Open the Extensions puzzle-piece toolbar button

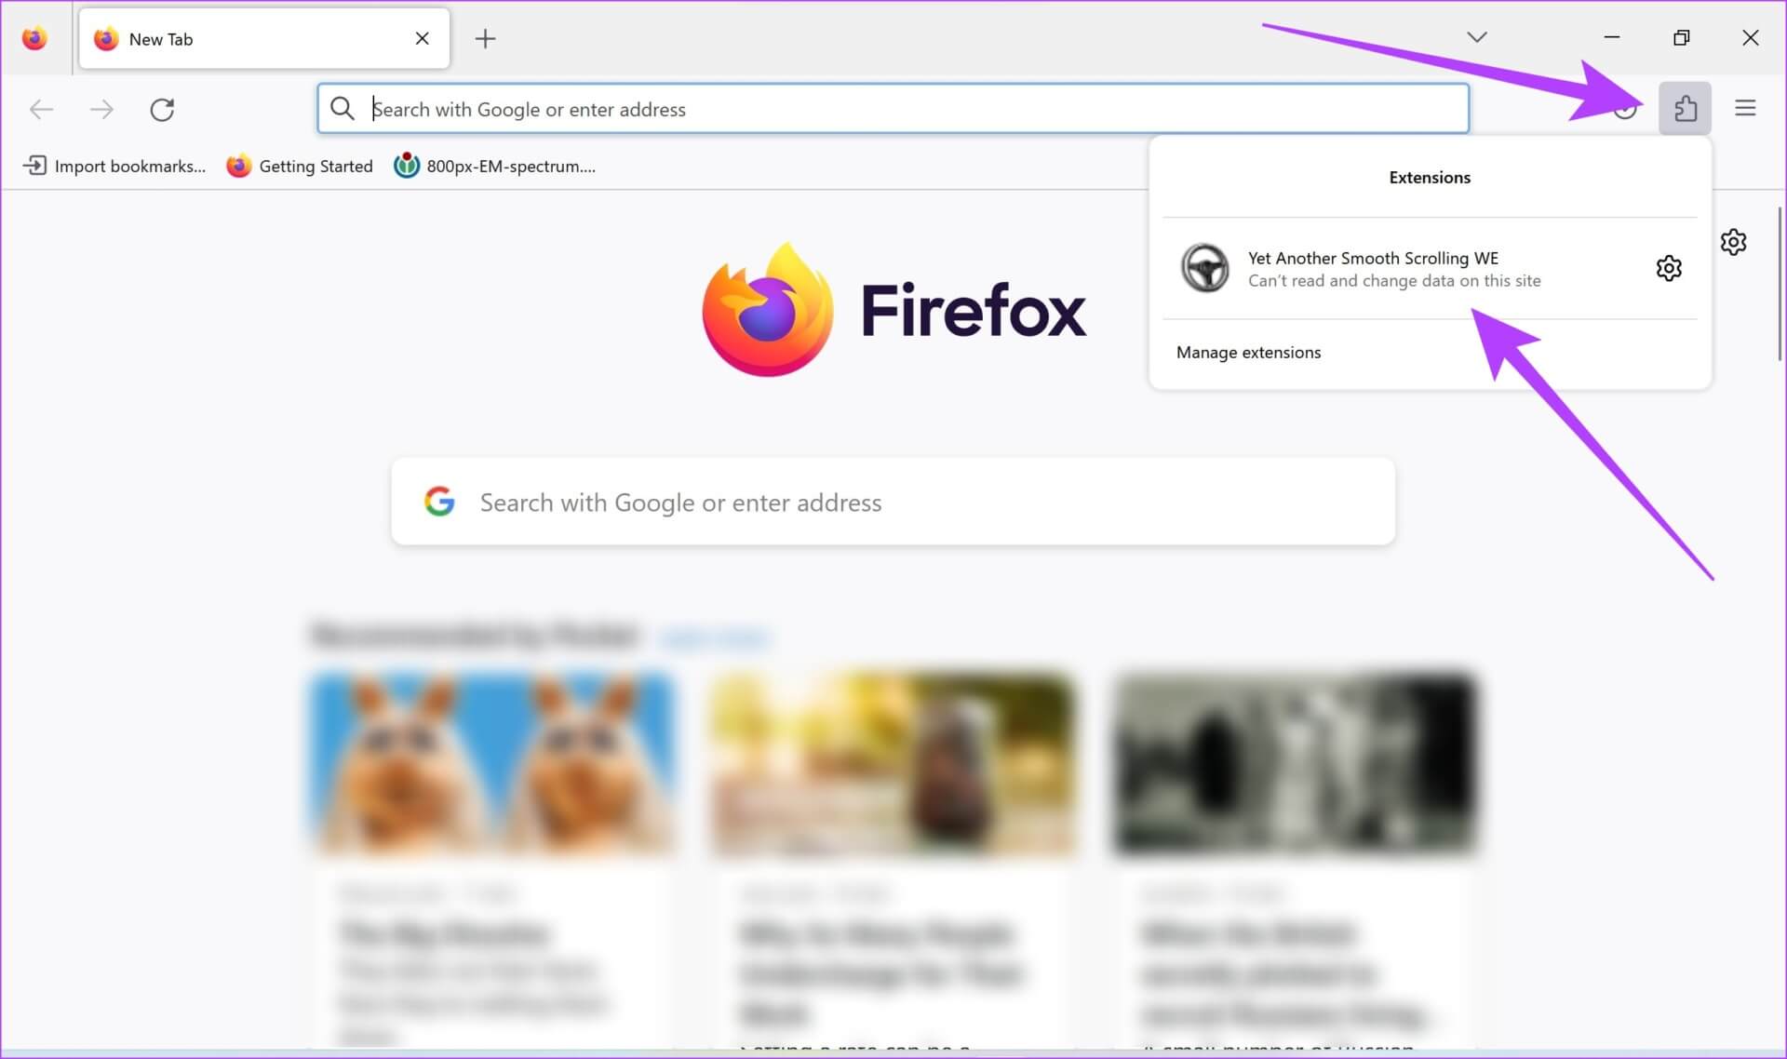point(1685,109)
